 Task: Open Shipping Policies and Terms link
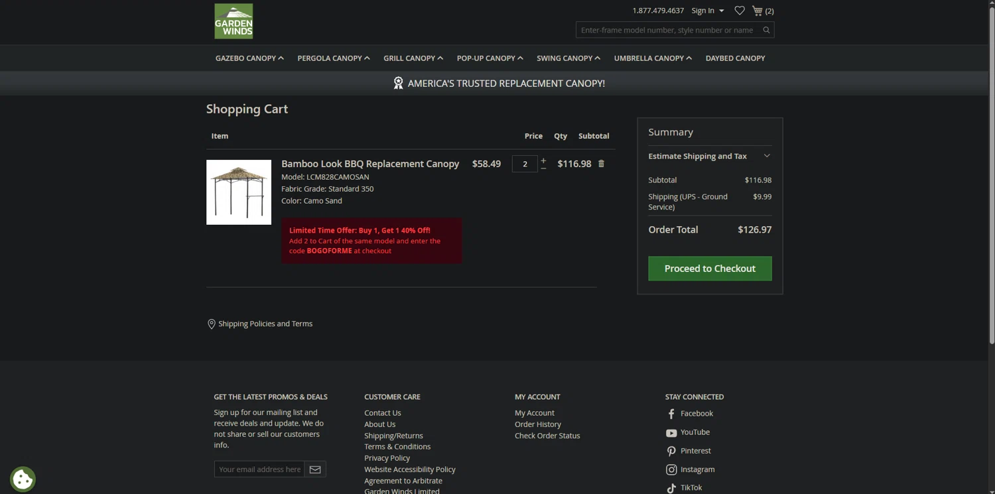click(265, 324)
